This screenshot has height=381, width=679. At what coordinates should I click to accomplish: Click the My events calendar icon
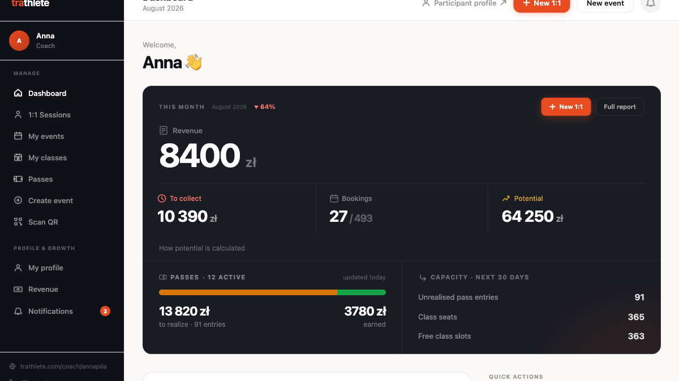click(18, 136)
